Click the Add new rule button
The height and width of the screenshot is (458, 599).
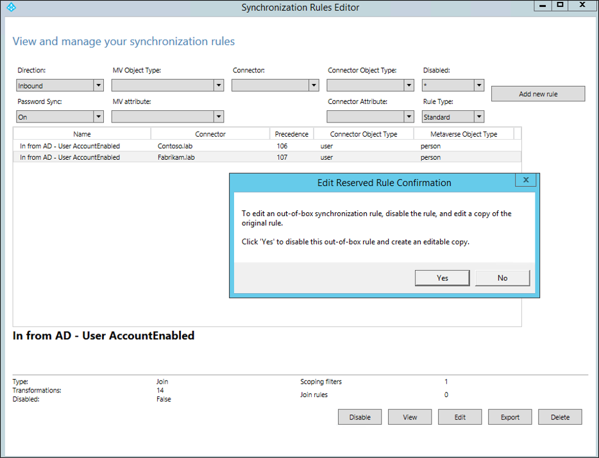pos(538,94)
